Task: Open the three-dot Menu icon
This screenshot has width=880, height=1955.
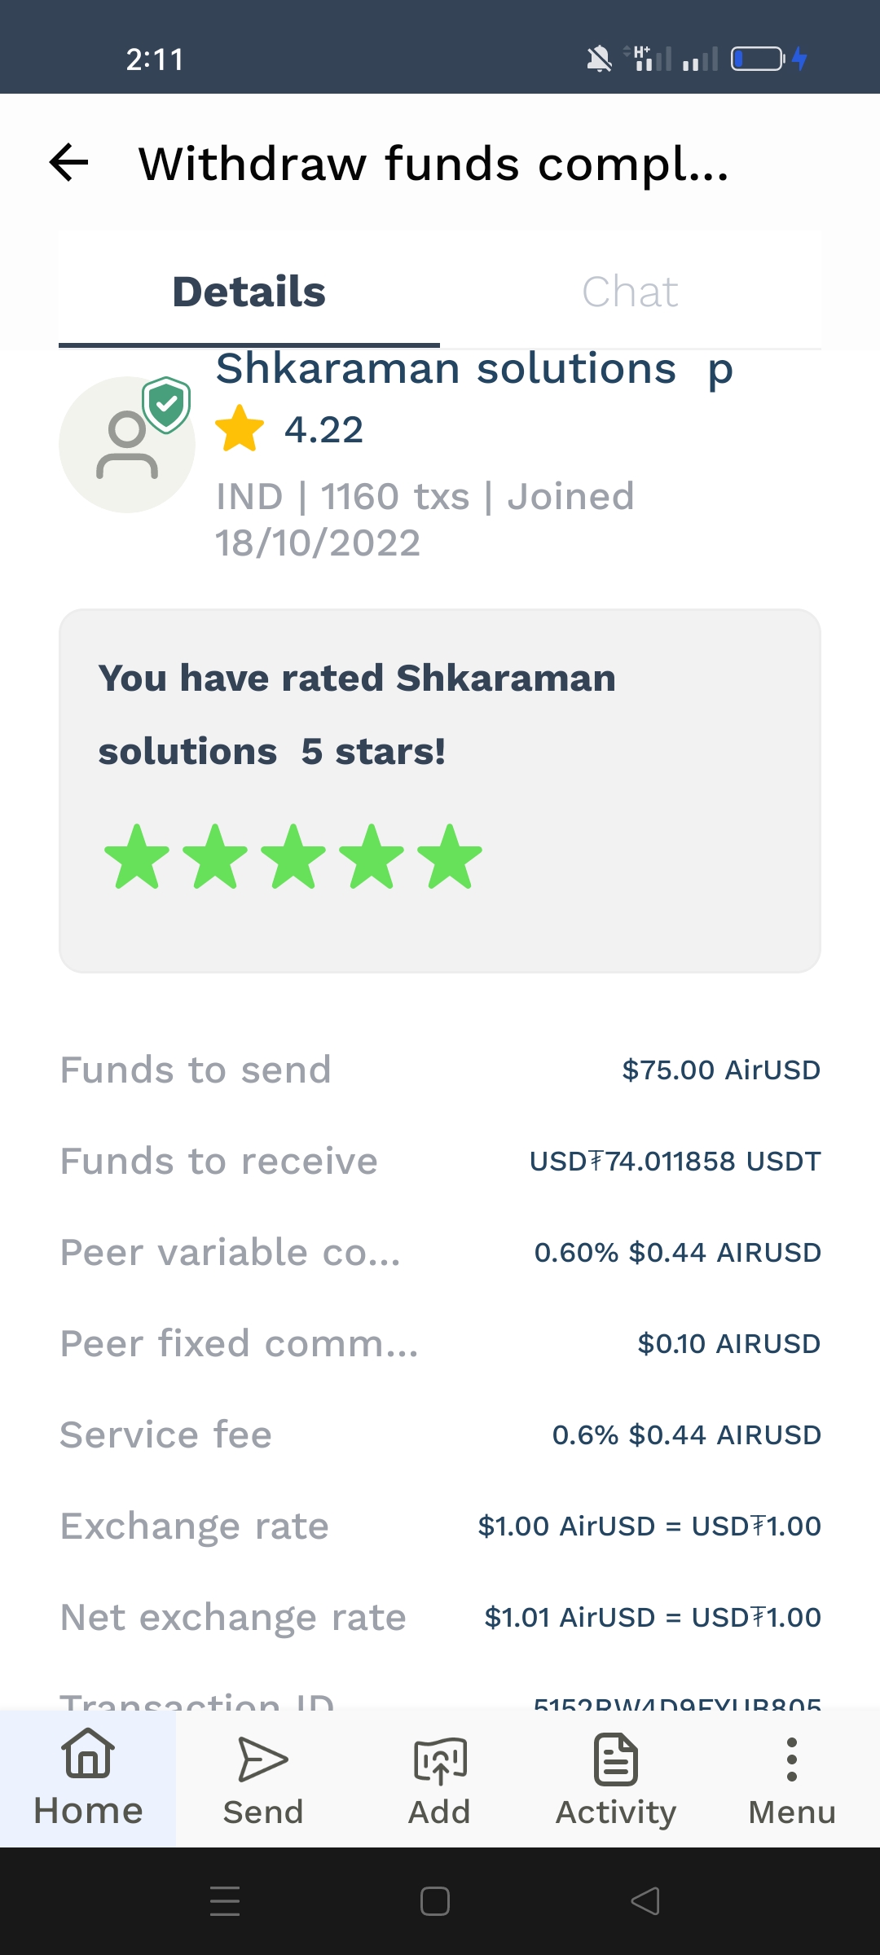Action: coord(791,1759)
